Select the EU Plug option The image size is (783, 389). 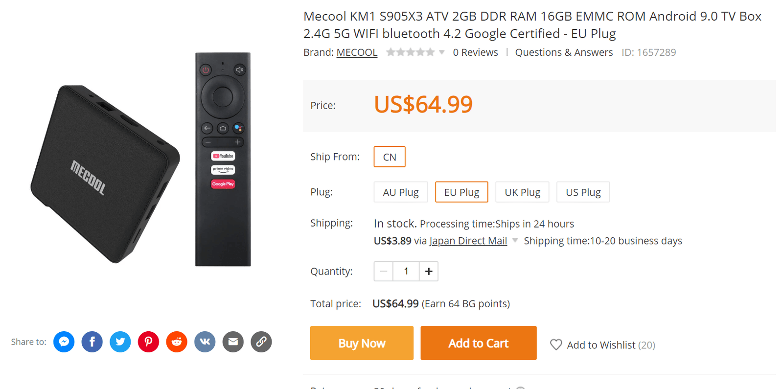461,192
